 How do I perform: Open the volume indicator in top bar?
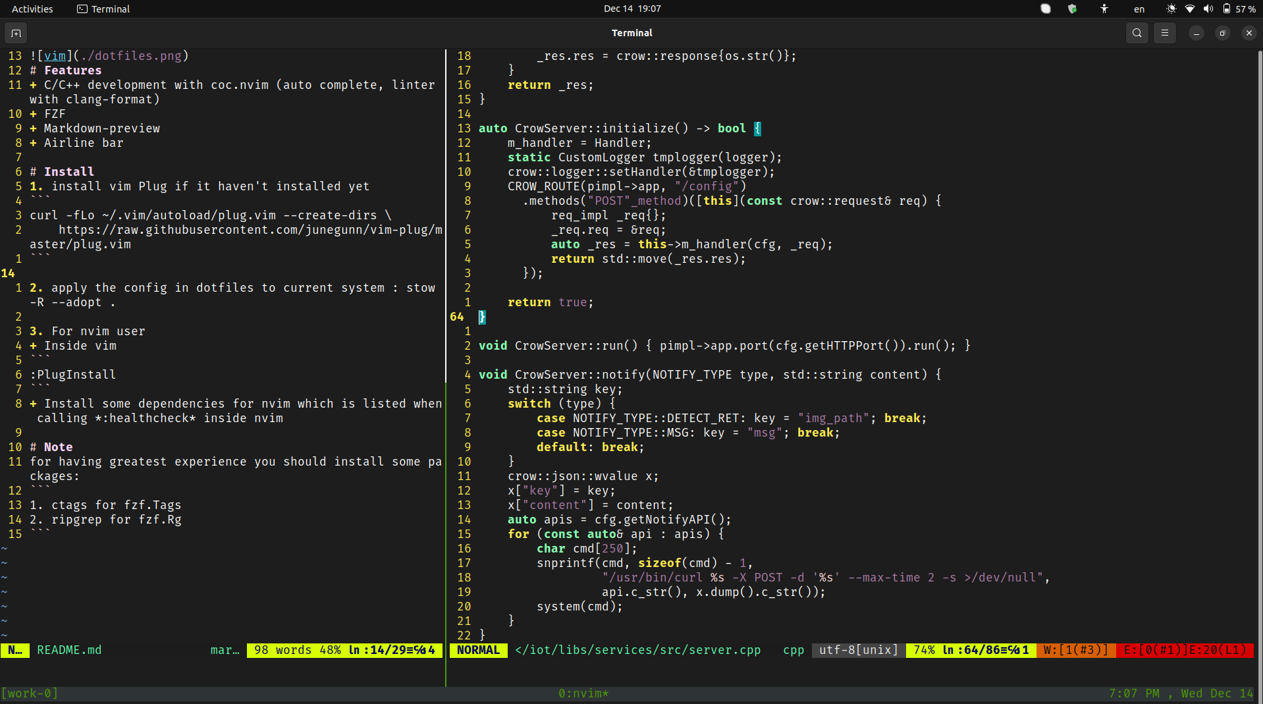pyautogui.click(x=1208, y=9)
